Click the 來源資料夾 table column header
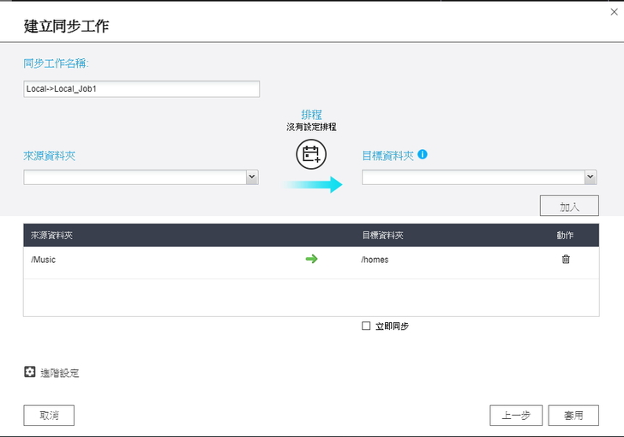The width and height of the screenshot is (624, 437). (51, 236)
